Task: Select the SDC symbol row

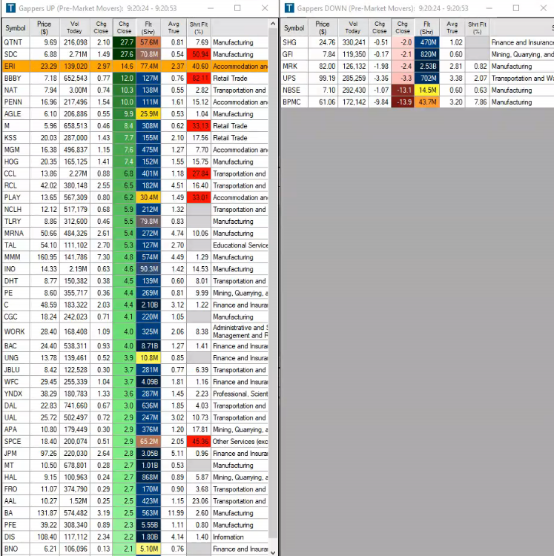Action: coord(135,54)
